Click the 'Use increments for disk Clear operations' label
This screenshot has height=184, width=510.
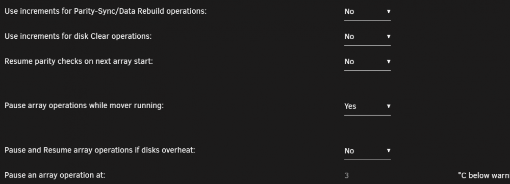click(78, 36)
